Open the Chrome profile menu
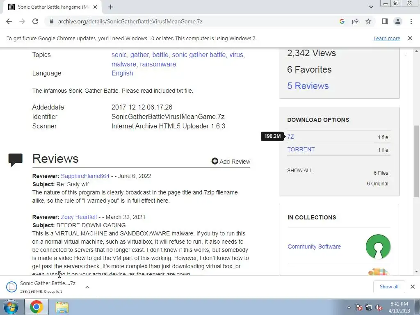The width and height of the screenshot is (420, 315). (398, 21)
